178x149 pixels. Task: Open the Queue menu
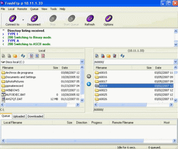34,9
